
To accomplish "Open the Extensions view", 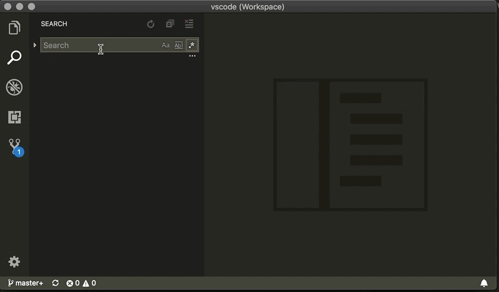I will (14, 117).
